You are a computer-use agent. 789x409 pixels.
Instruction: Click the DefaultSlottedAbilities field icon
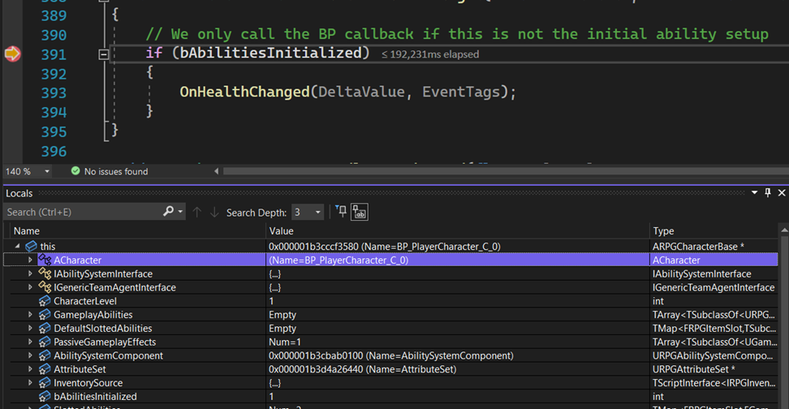[x=45, y=328]
